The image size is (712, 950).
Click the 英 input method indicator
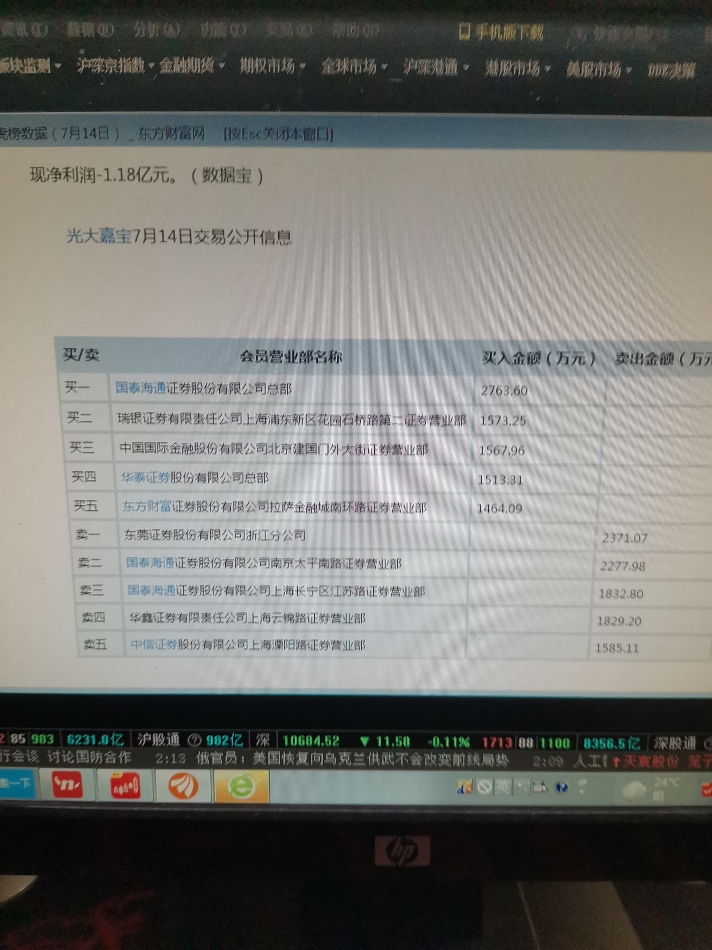pos(502,787)
